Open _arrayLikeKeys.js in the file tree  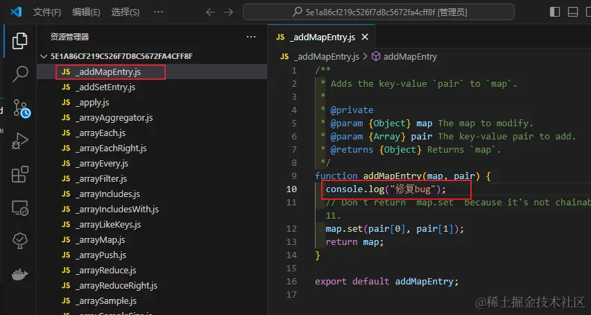click(152, 224)
